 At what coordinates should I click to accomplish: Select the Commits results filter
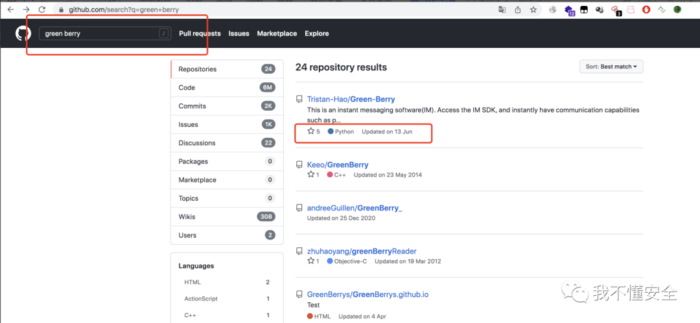point(227,106)
